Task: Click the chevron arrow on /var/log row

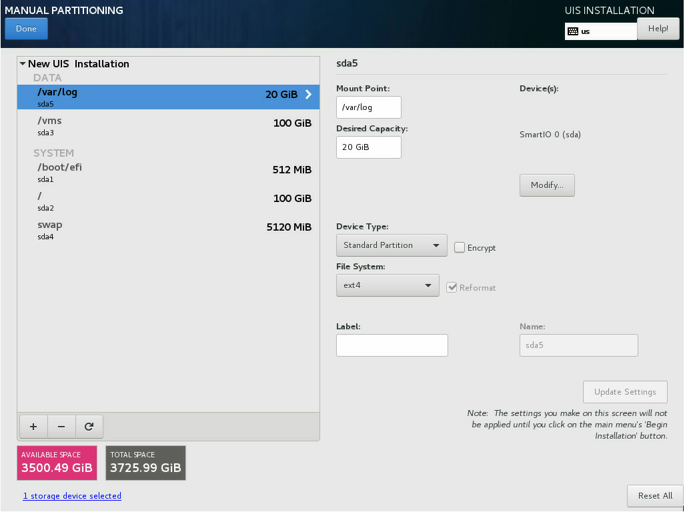Action: pyautogui.click(x=308, y=94)
